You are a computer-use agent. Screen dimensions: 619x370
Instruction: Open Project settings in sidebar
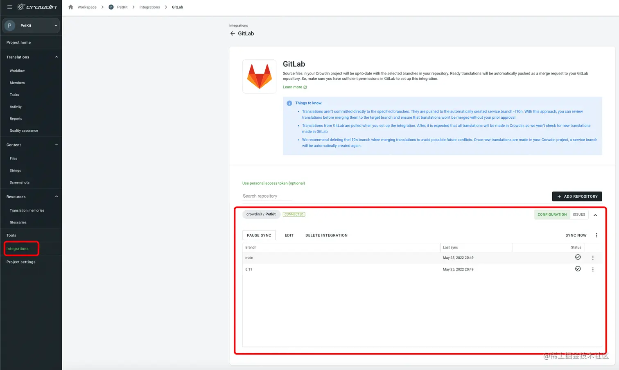coord(21,262)
